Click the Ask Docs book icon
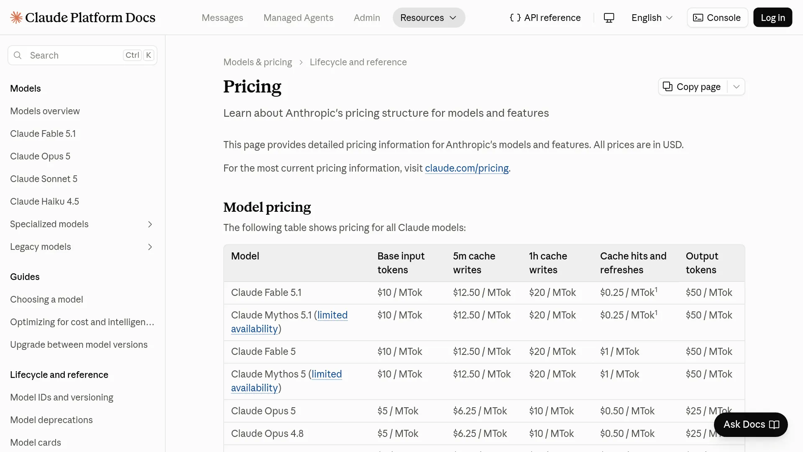 [774, 424]
